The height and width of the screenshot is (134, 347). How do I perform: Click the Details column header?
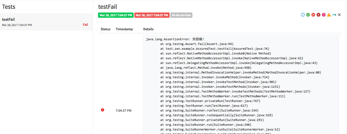[x=148, y=29]
